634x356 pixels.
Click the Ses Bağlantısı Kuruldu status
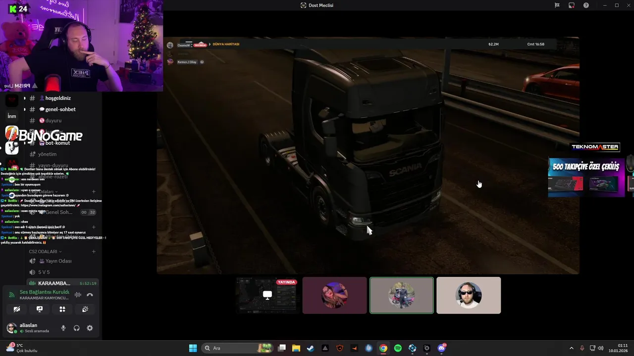tap(44, 292)
